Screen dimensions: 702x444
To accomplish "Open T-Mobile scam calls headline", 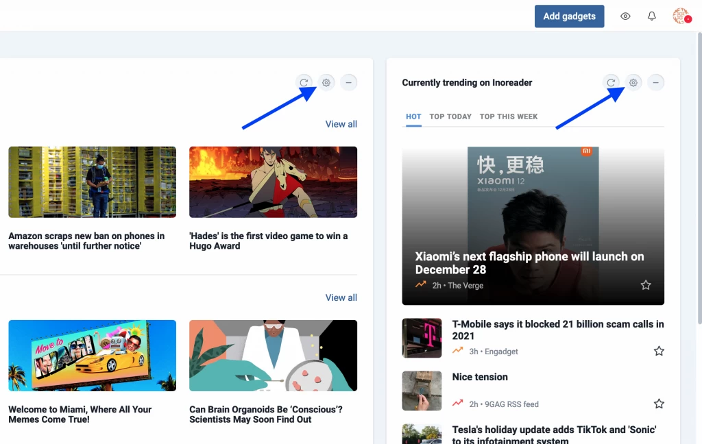I will pos(558,330).
